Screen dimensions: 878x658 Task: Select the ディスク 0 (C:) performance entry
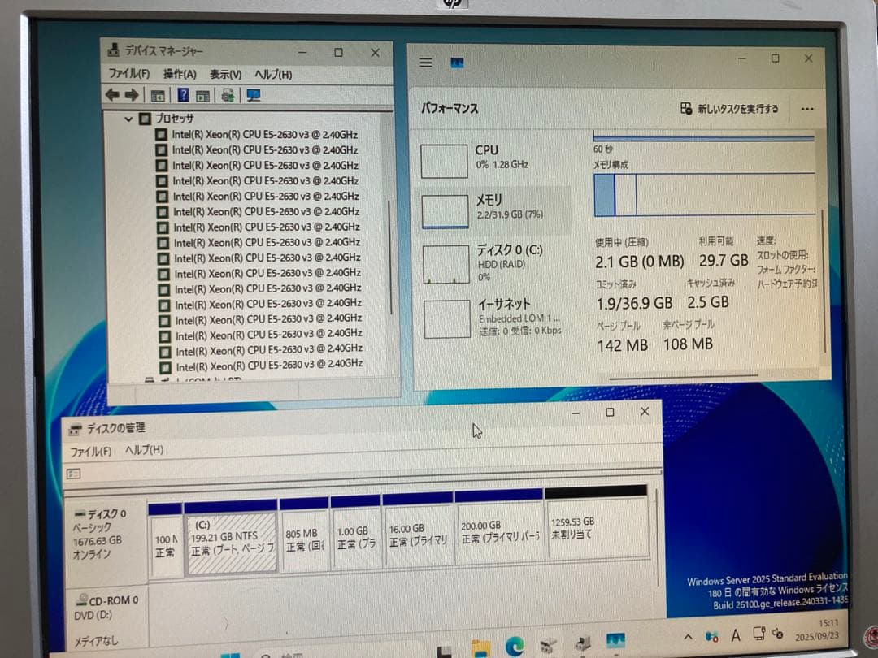pyautogui.click(x=496, y=263)
